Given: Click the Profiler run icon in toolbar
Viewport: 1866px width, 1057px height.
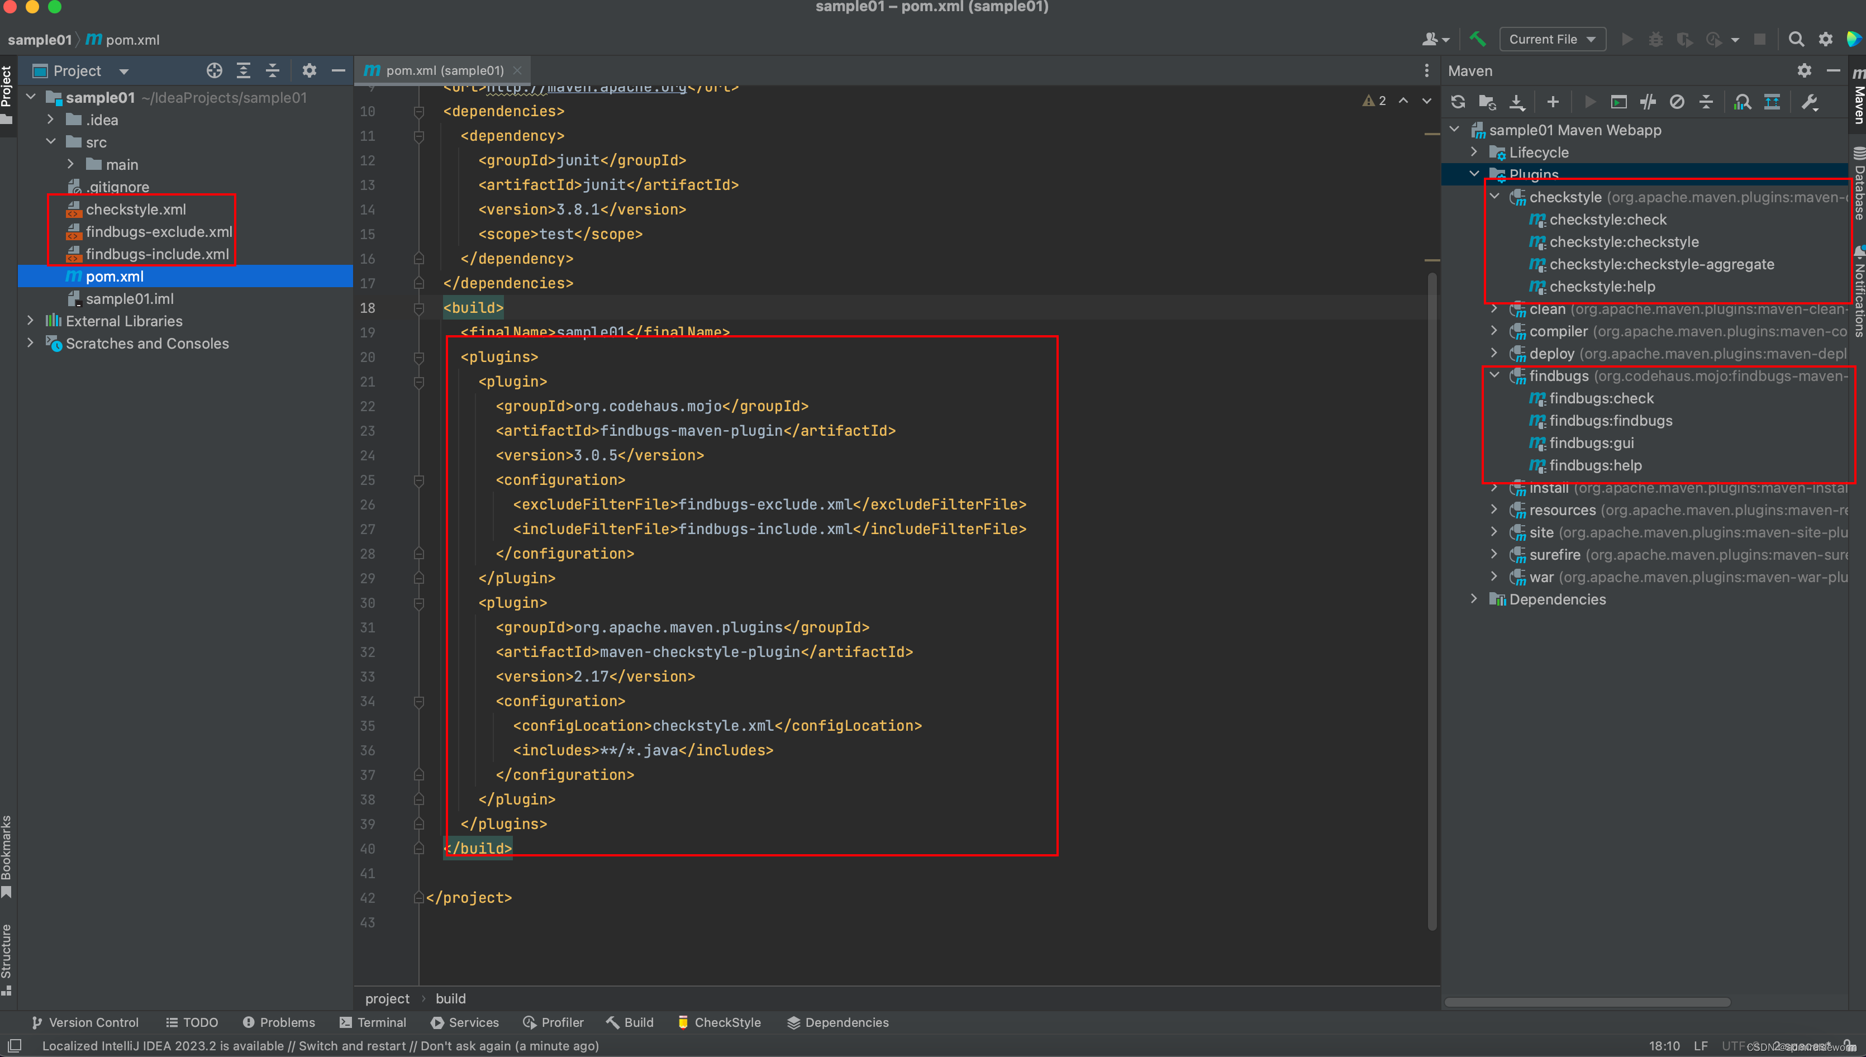Looking at the screenshot, I should click(x=1713, y=39).
